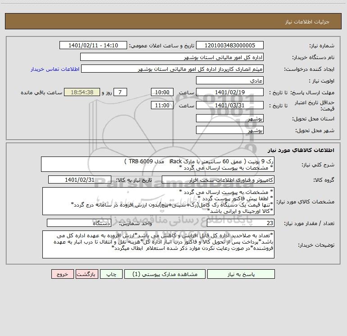Viewport: 347px width, 336px height.
Task: Click the اولویت نیاز field عادی
Action: pyautogui.click(x=230, y=80)
